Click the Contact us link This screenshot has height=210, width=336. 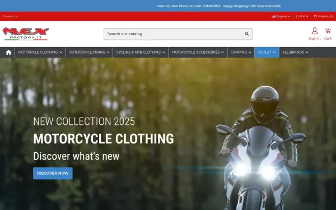(10, 16)
